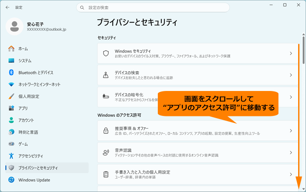
Task: Click the privacy shield icon in sidebar
Action: pos(11,168)
